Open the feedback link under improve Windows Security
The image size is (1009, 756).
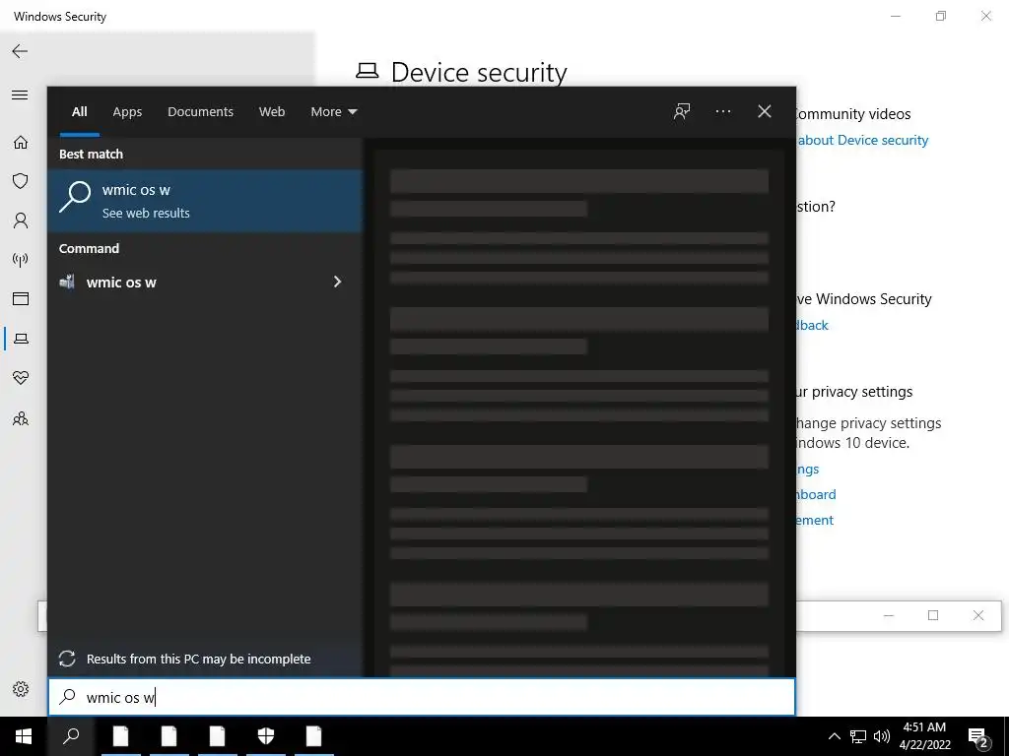(812, 325)
